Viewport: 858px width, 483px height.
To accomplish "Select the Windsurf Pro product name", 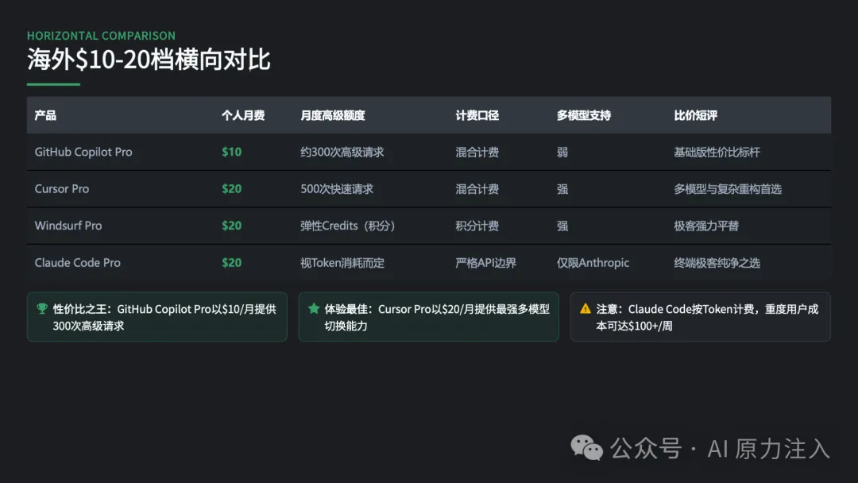I will click(x=68, y=226).
